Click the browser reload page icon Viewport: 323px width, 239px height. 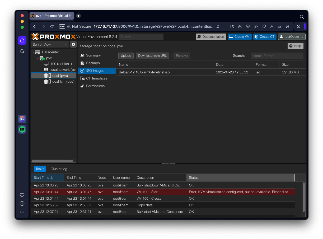[x=52, y=26]
